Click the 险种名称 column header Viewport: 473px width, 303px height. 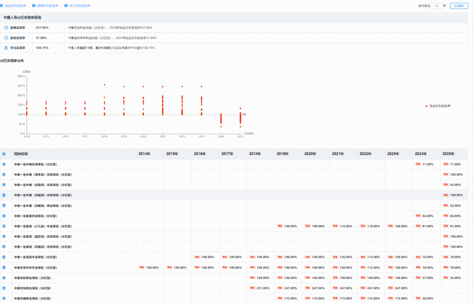click(21, 154)
